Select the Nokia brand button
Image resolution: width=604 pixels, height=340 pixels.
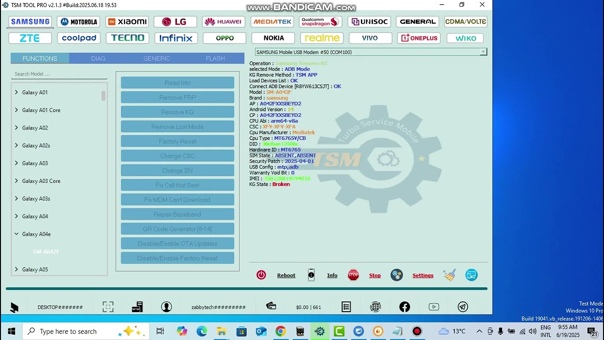274,38
